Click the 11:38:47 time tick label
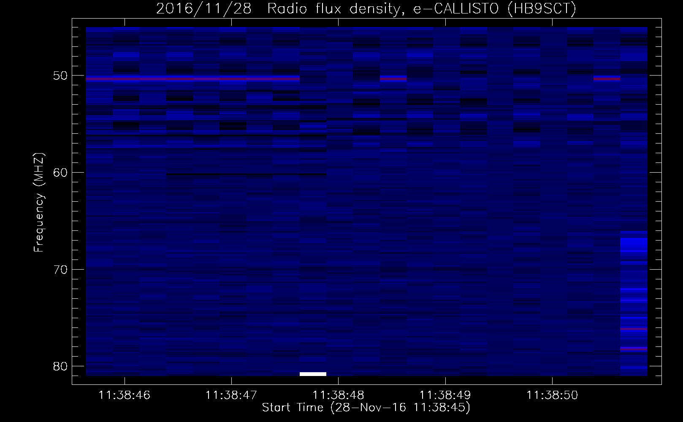Screen dimensions: 683x422 tap(231, 395)
